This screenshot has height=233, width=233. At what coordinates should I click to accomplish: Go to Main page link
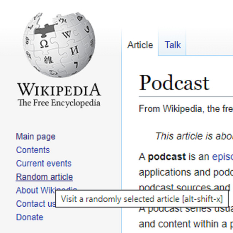click(36, 137)
